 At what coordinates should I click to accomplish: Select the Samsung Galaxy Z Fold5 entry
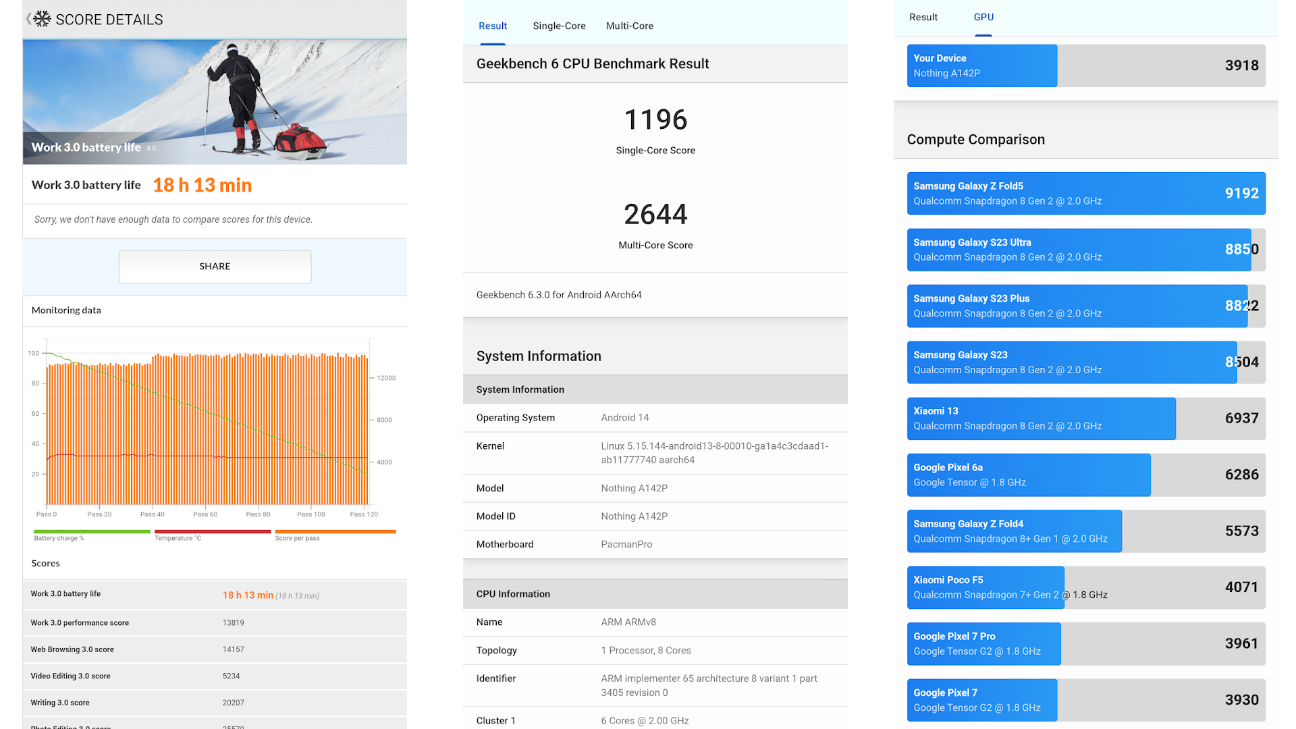1085,193
